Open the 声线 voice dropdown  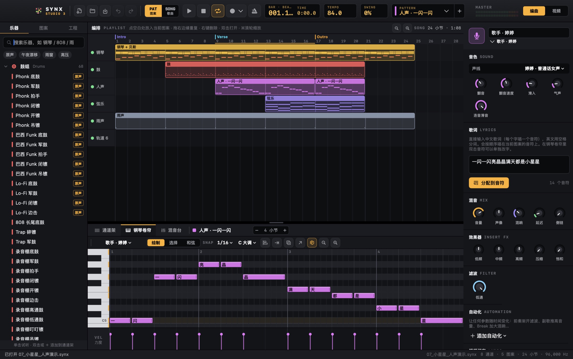coord(544,68)
